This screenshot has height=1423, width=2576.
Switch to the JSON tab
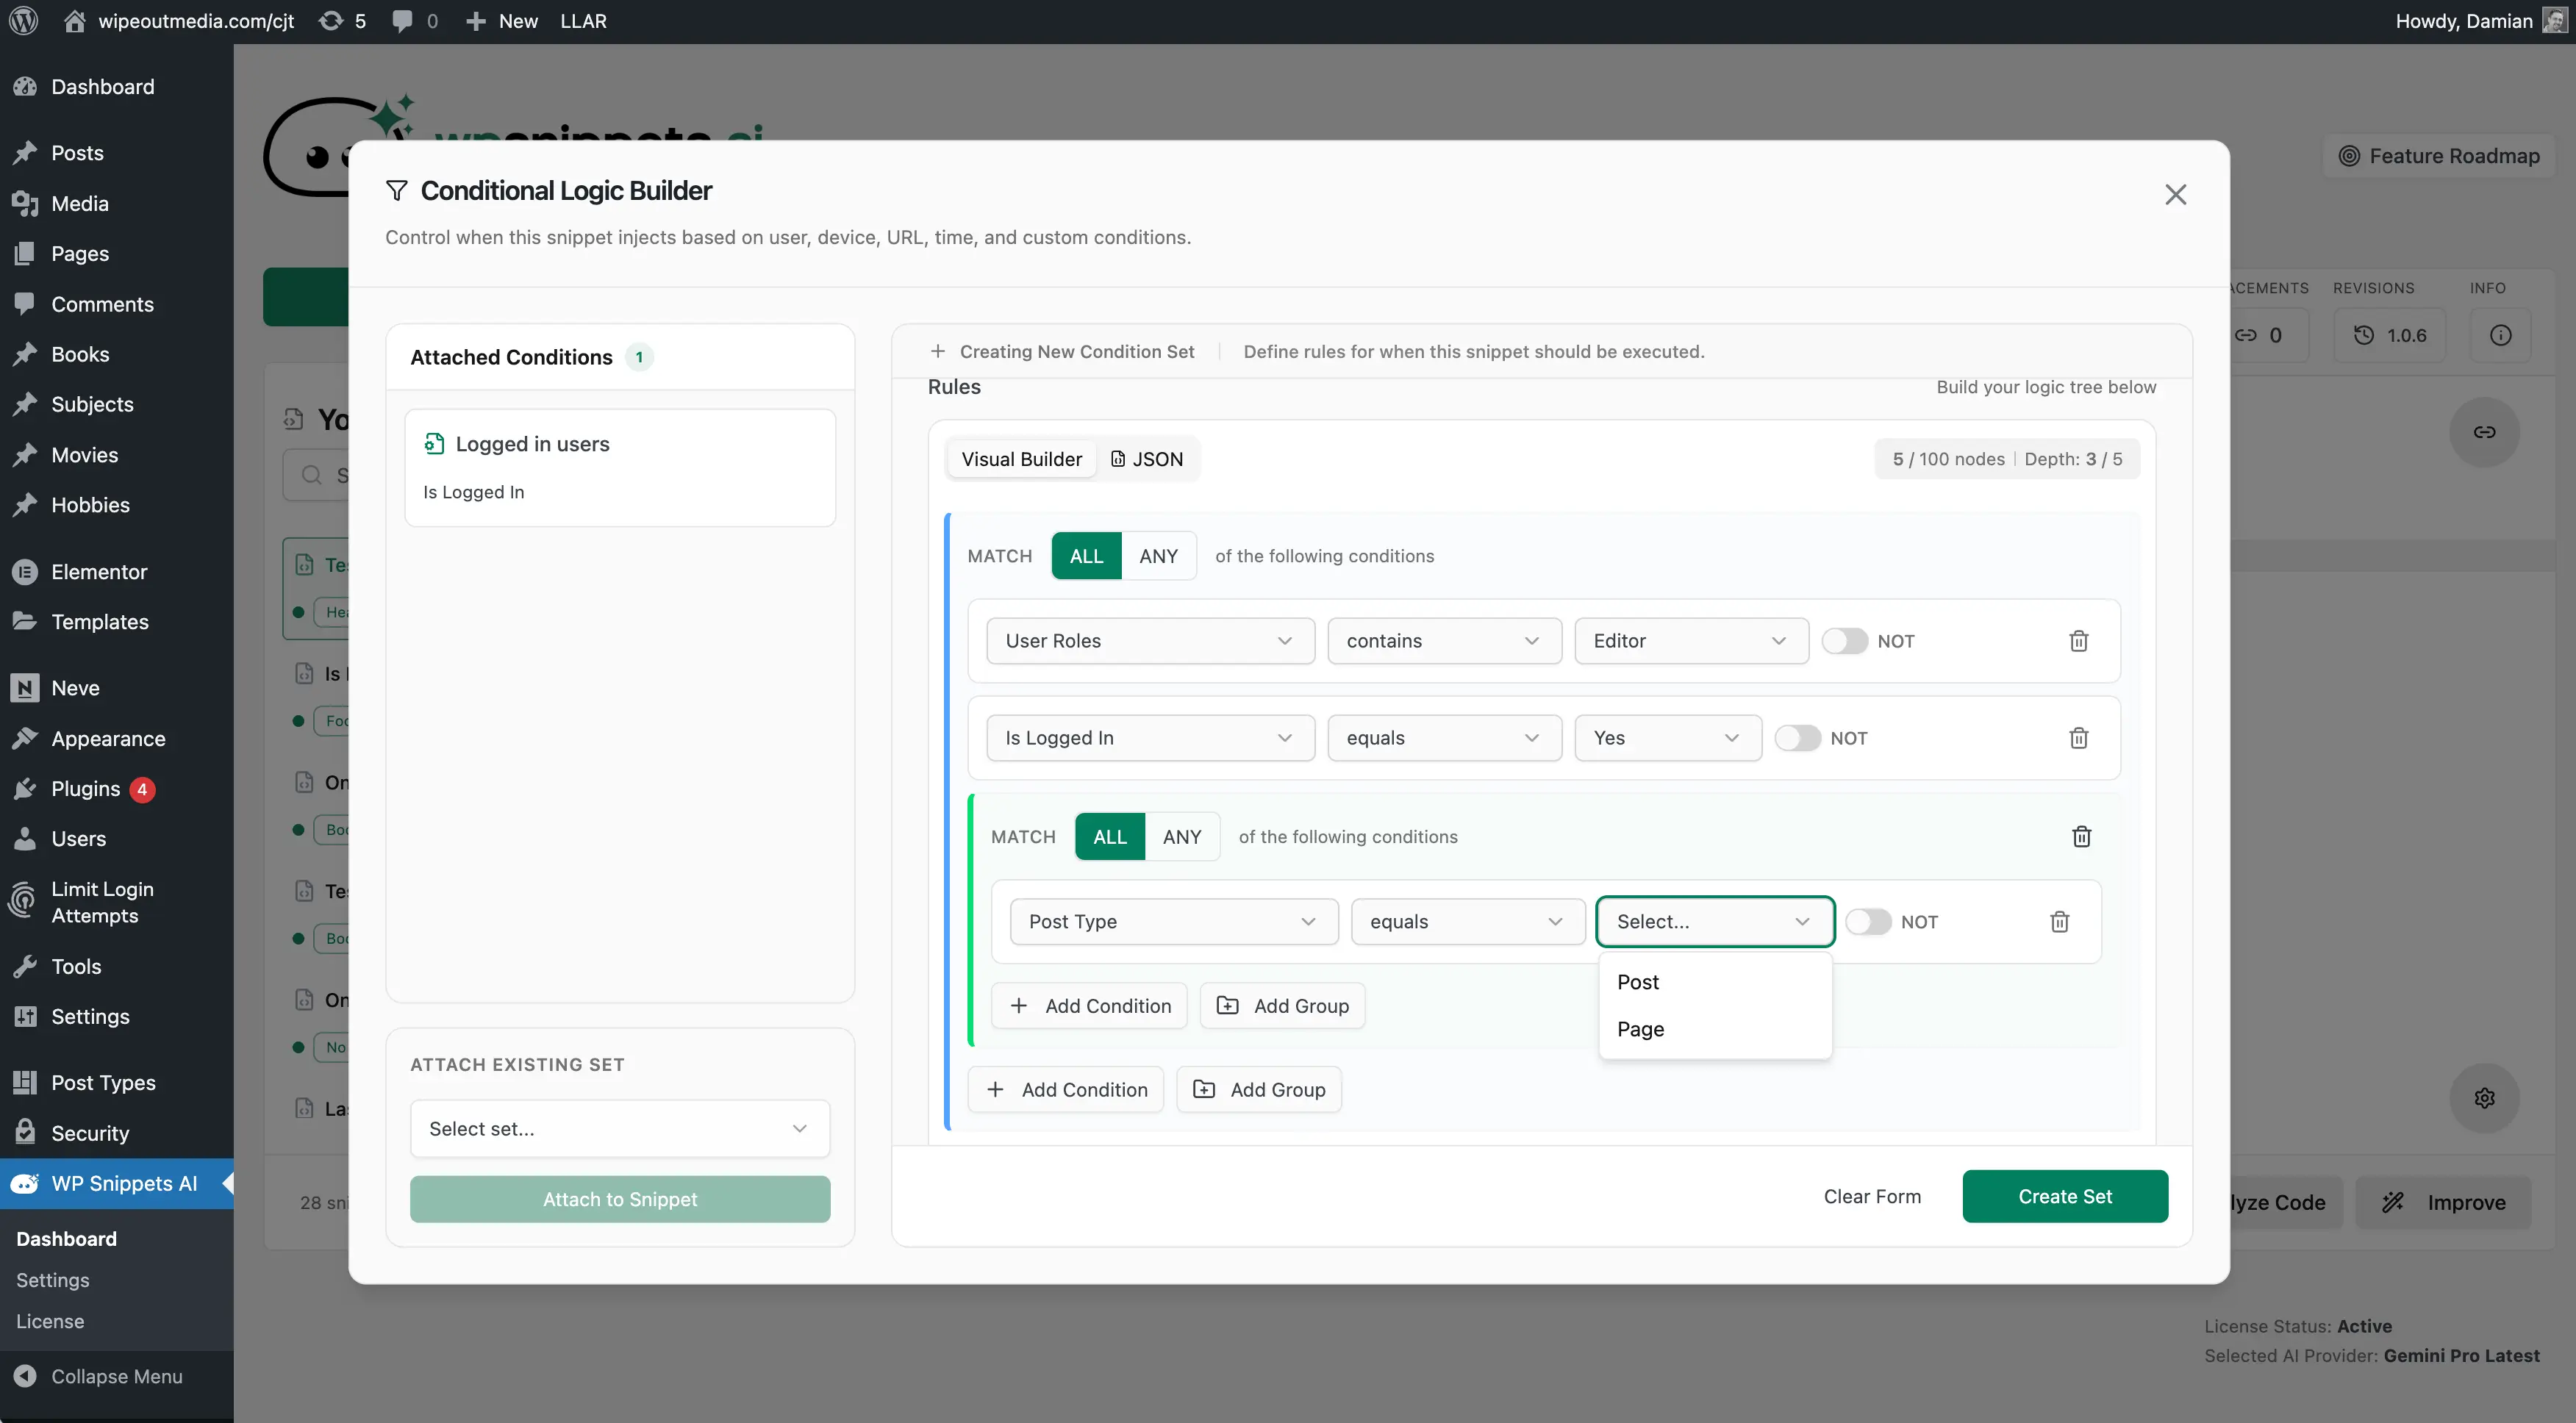coord(1146,459)
